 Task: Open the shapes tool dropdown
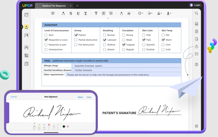tap(140, 13)
